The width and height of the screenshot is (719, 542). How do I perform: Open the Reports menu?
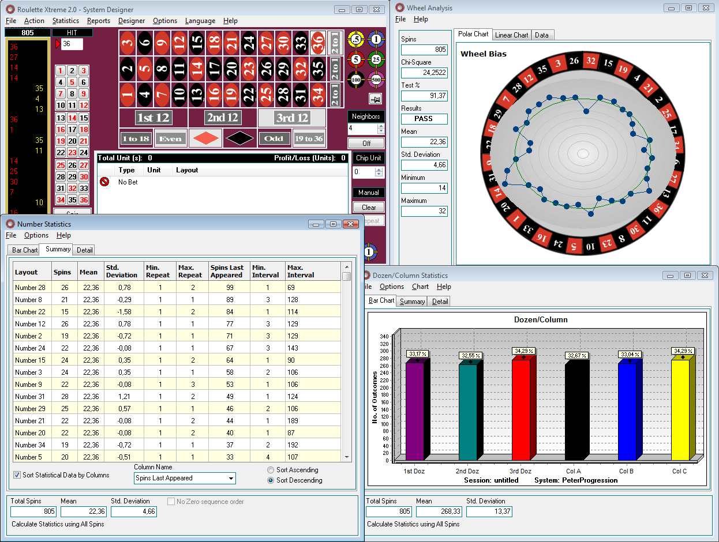[x=99, y=21]
